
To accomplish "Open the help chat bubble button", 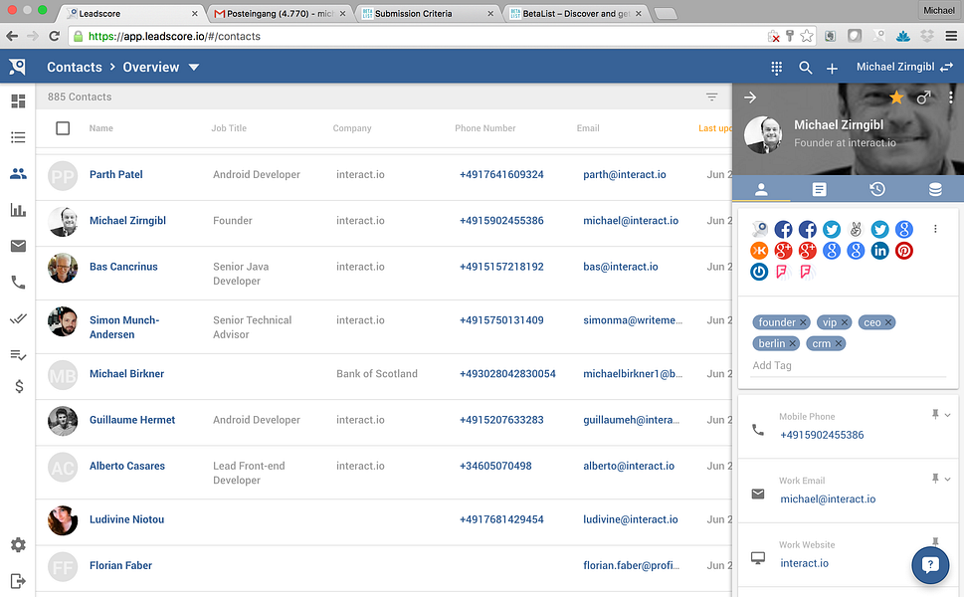I will 930,564.
